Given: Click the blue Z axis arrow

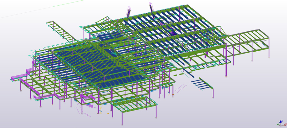Looking at the screenshot, I should (281, 121).
